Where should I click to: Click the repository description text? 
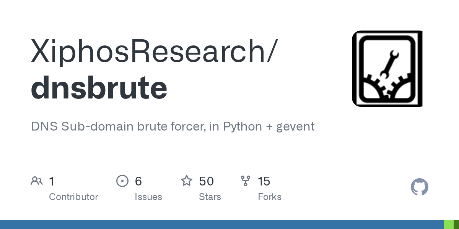coord(173,126)
